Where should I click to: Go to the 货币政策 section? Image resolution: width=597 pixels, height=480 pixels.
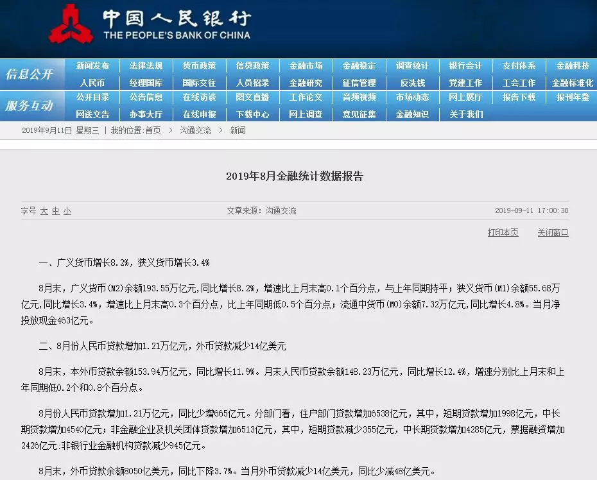[199, 66]
